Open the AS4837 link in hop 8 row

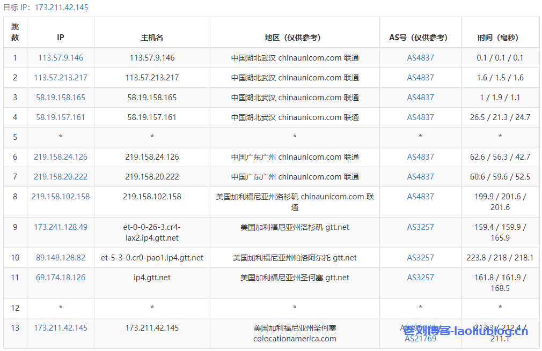point(420,197)
